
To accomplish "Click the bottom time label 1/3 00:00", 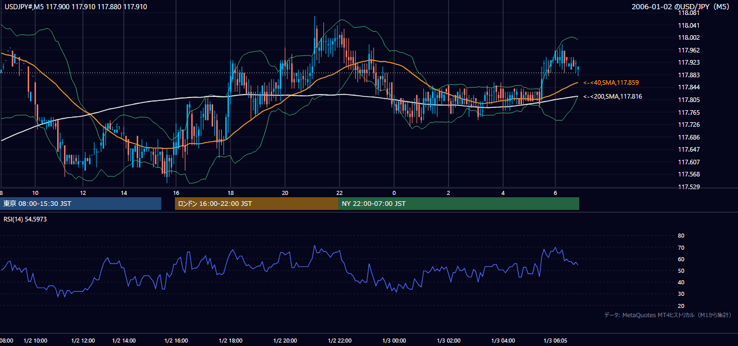I will (394, 341).
